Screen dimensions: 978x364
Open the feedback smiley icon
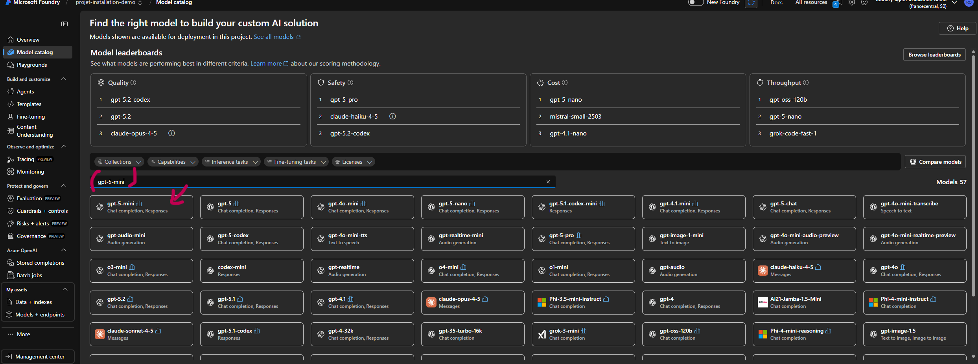[x=864, y=2]
